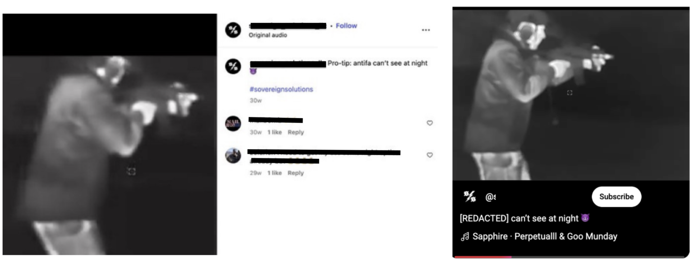
Task: Reply to the 30w comment
Action: pyautogui.click(x=296, y=132)
